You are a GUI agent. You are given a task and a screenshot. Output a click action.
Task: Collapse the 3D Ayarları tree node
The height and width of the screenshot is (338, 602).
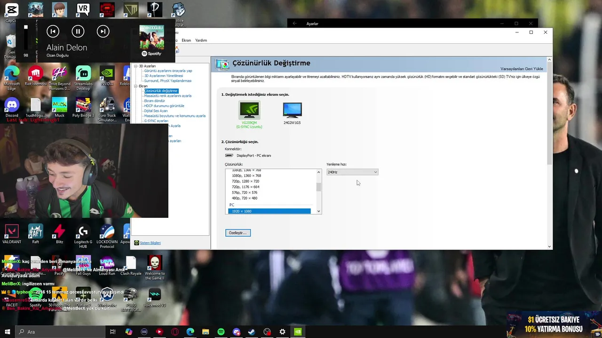point(135,66)
